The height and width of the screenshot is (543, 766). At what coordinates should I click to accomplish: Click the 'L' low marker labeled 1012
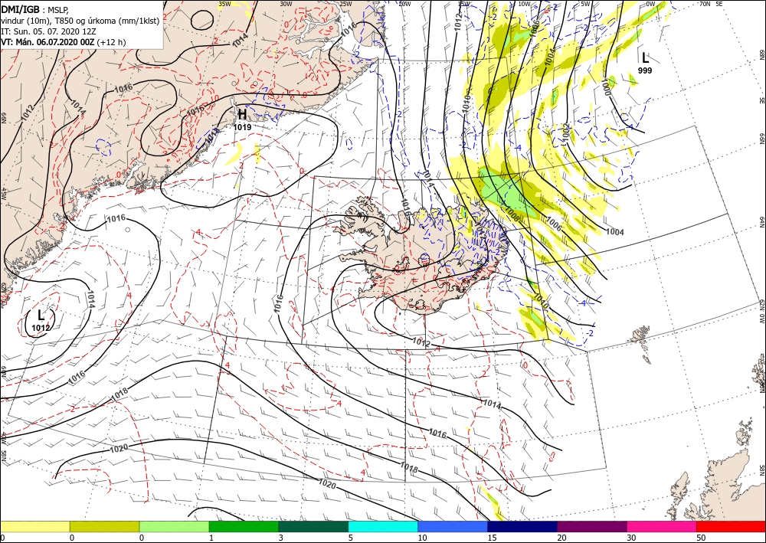(41, 315)
